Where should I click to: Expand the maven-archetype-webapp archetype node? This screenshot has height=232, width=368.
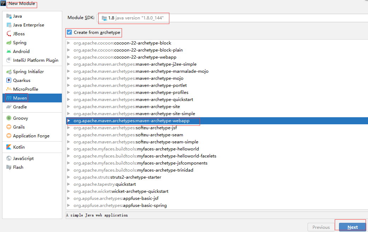point(69,121)
